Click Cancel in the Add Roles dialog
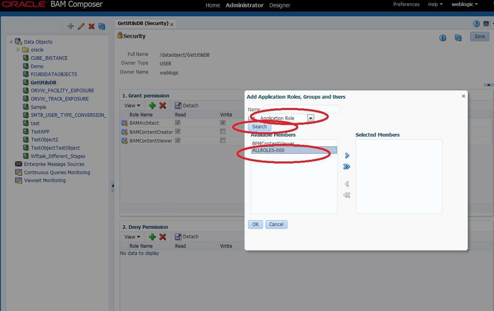Screen dimensions: 494x311 coord(276,224)
